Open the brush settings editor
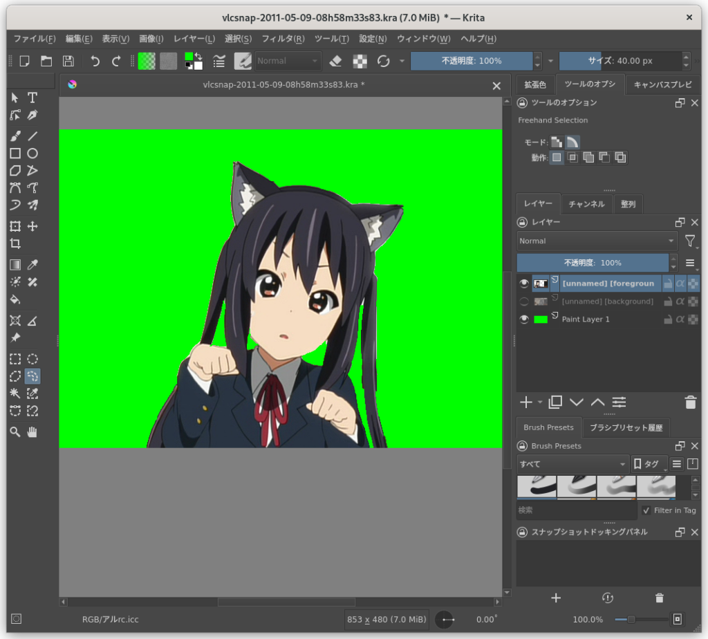Viewport: 708px width, 639px height. (x=219, y=61)
